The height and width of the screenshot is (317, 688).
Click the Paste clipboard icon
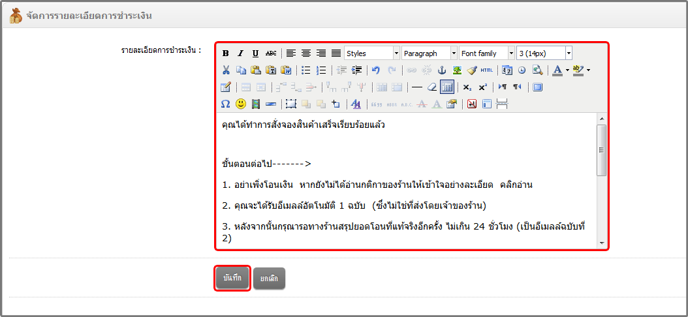pyautogui.click(x=257, y=70)
